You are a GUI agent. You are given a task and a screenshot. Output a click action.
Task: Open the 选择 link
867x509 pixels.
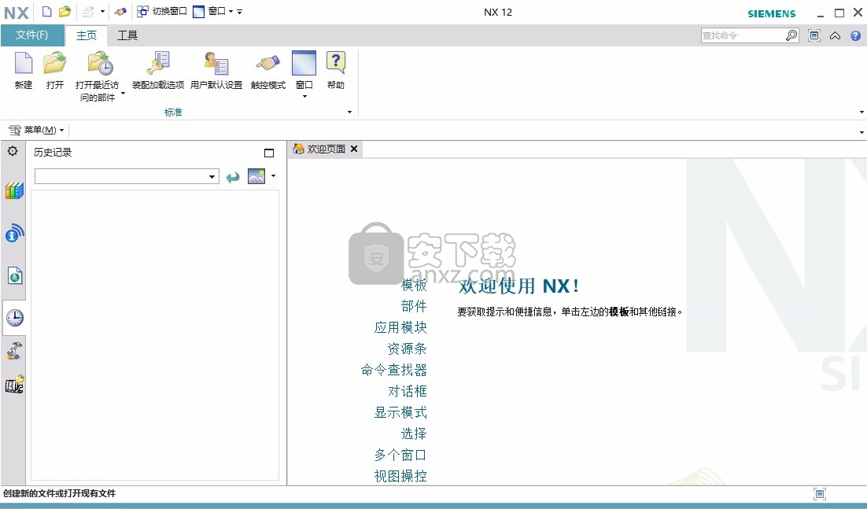(x=414, y=433)
